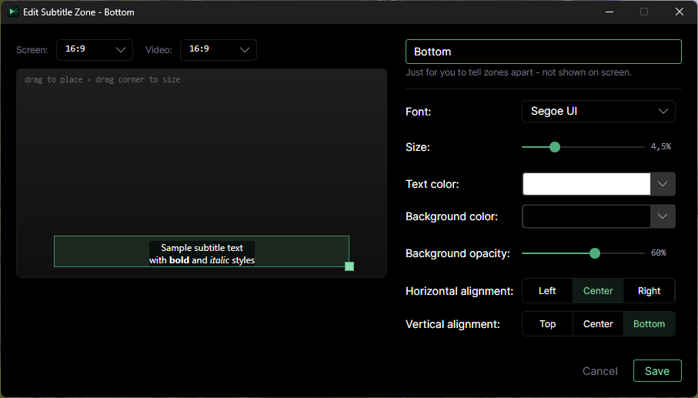Open the Video aspect ratio dropdown
698x398 pixels.
pos(218,50)
